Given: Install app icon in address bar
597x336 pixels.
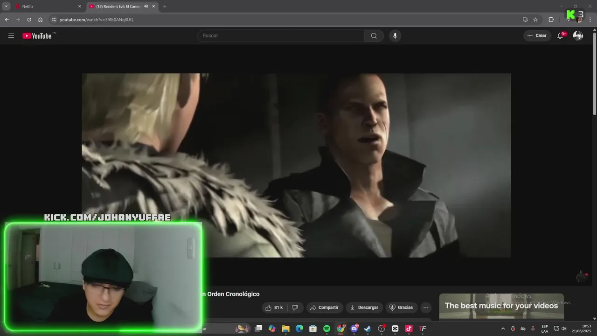Looking at the screenshot, I should pyautogui.click(x=525, y=20).
